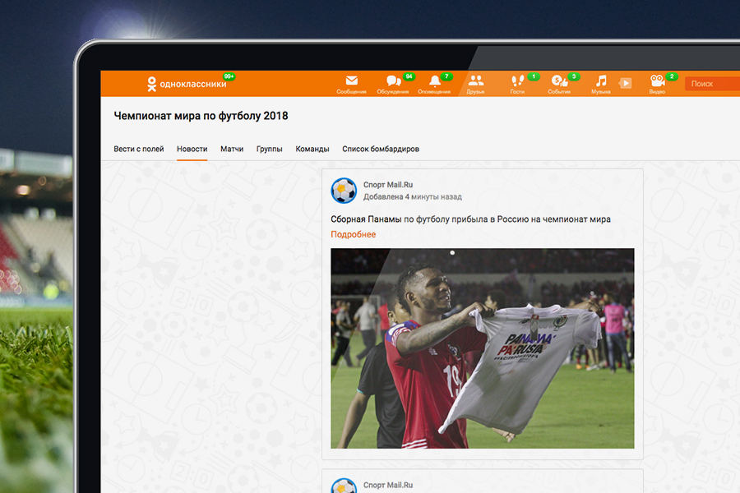
Task: Open Видео camera icon
Action: click(x=657, y=81)
